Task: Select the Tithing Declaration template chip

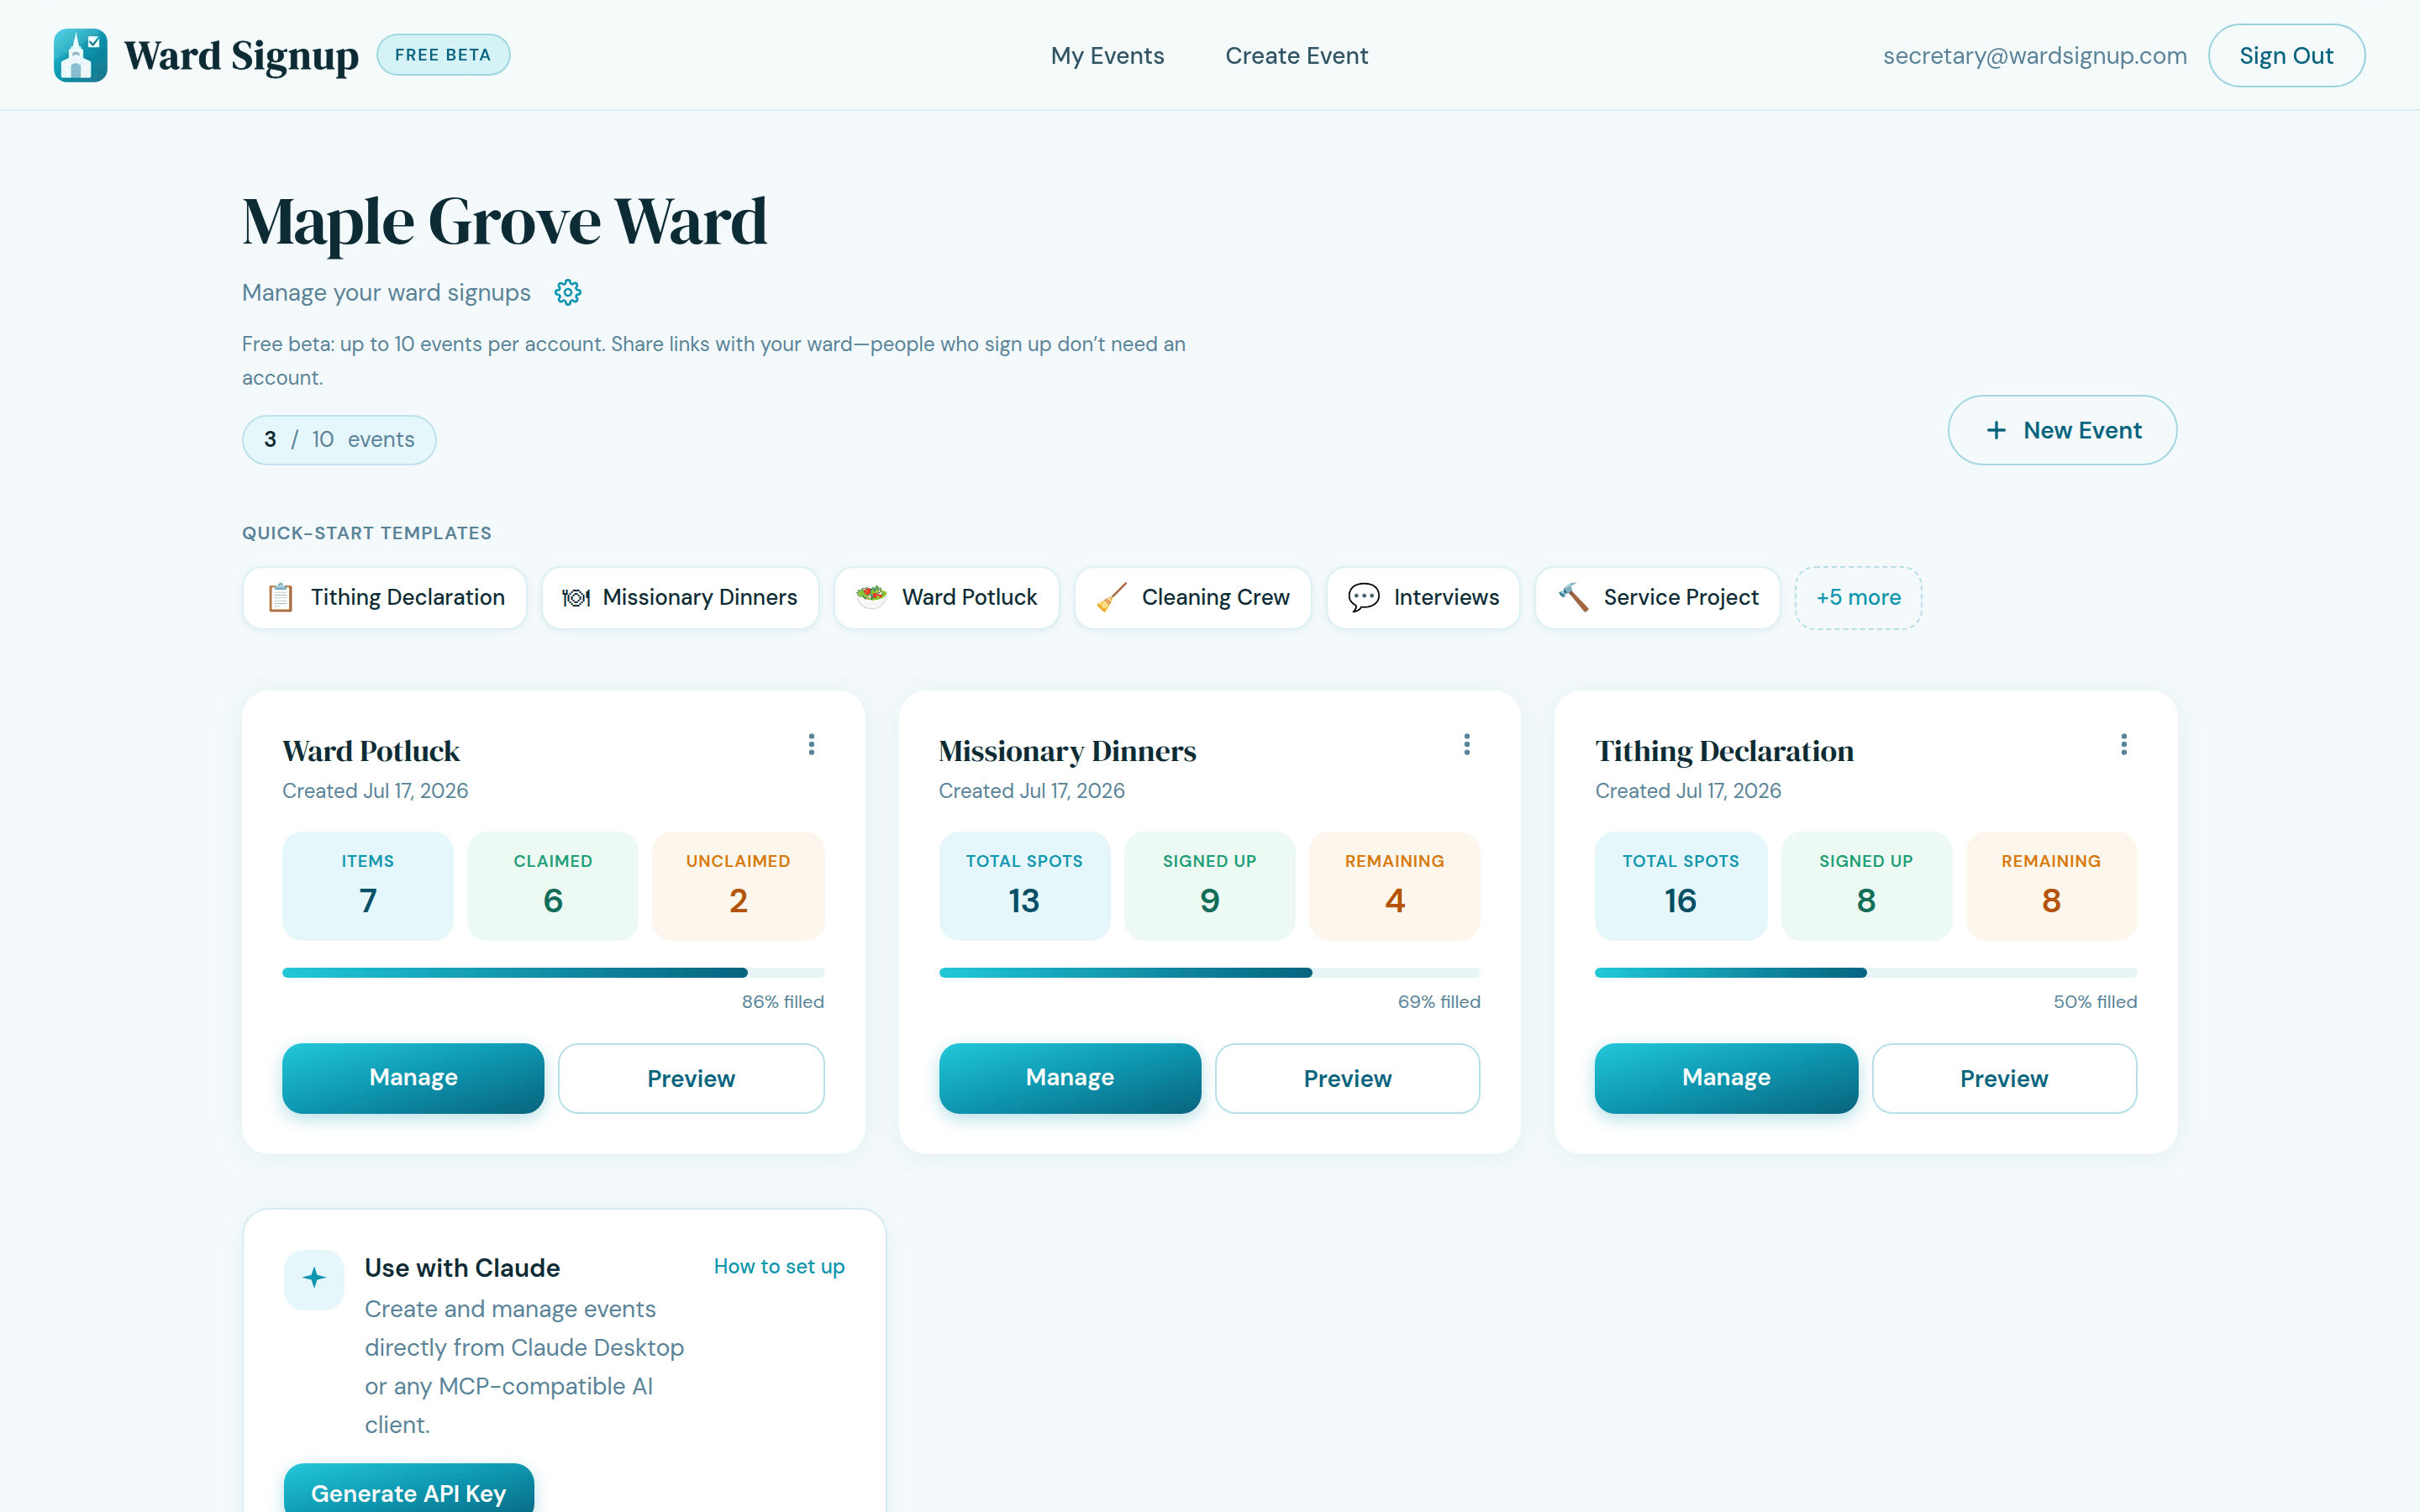Action: (384, 598)
